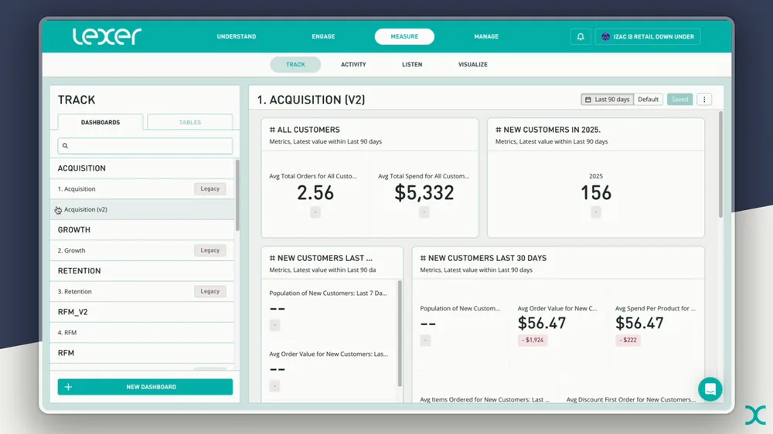The height and width of the screenshot is (434, 773).
Task: Click the New Customers in 2025 card title
Action: pyautogui.click(x=548, y=130)
